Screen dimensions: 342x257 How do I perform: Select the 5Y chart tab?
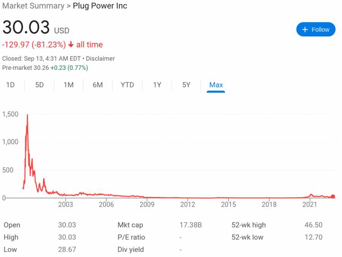tap(186, 85)
